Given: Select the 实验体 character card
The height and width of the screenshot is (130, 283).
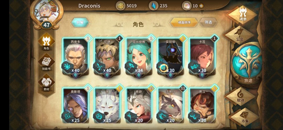Looking at the screenshot, I should [171, 57].
